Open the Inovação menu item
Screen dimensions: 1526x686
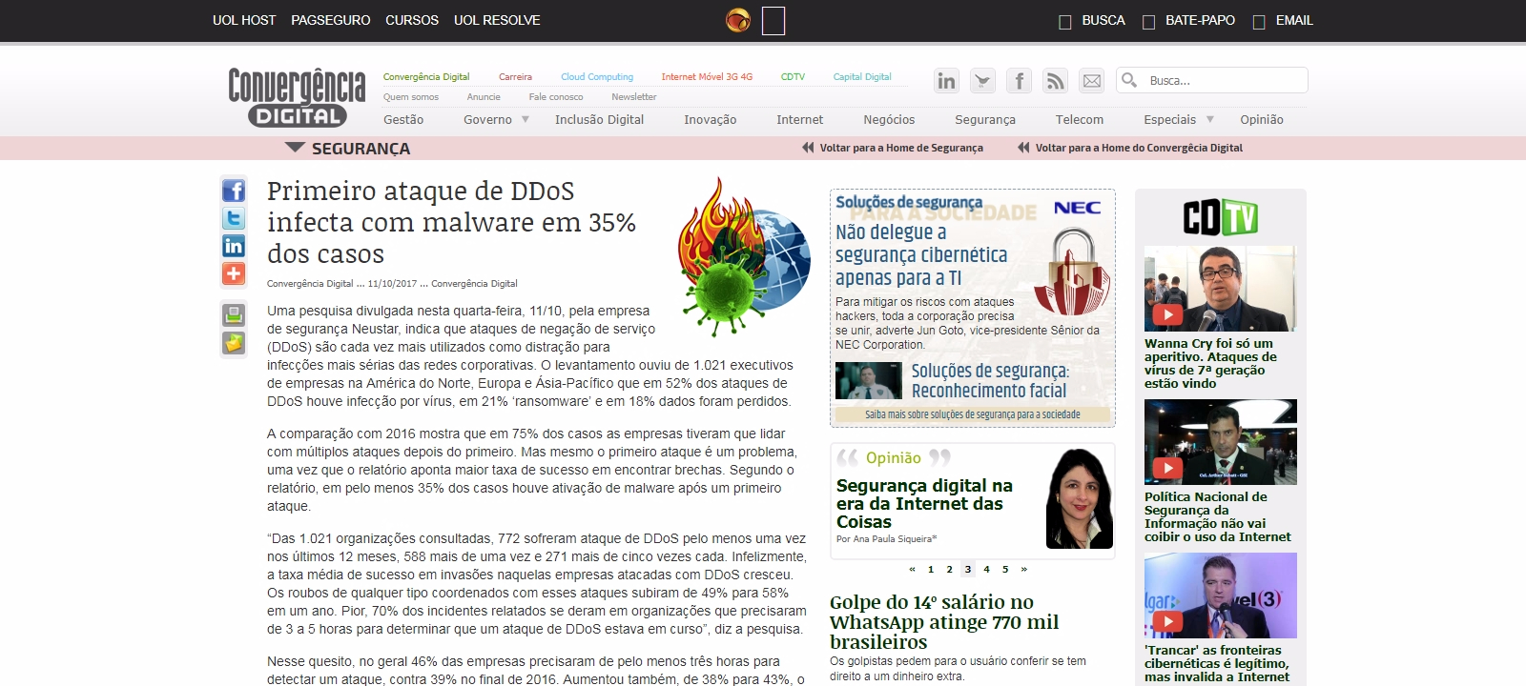(x=710, y=120)
